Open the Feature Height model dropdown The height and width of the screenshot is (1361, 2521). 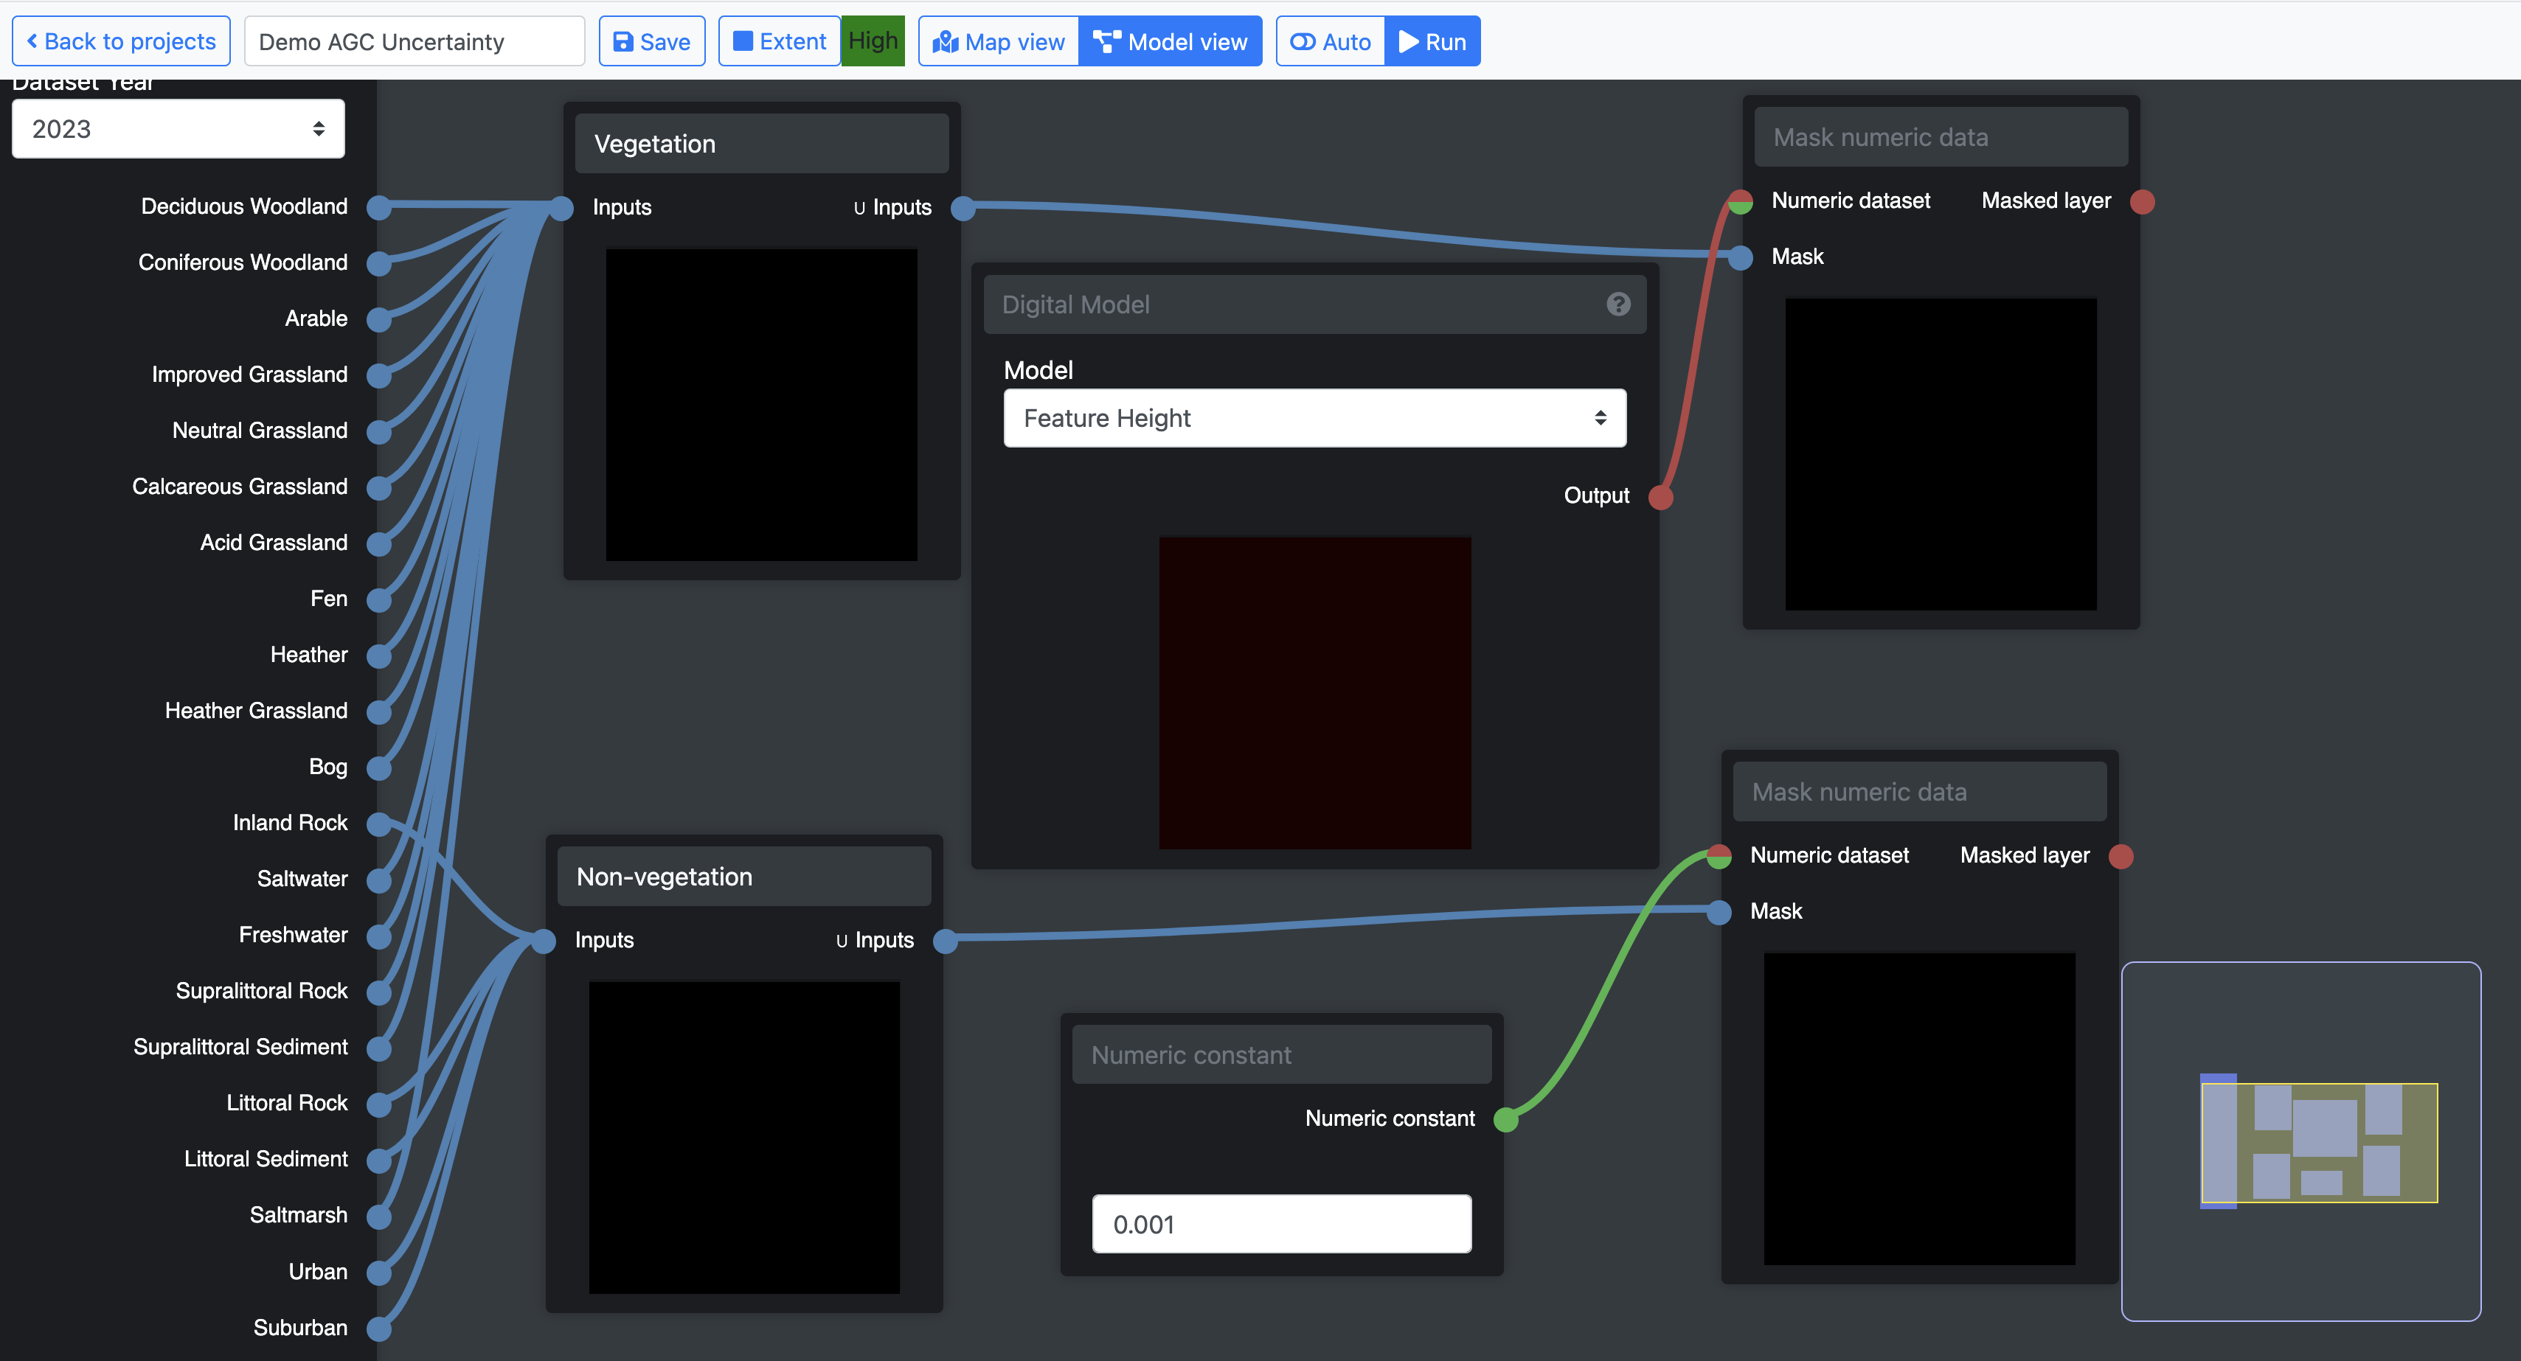1314,419
